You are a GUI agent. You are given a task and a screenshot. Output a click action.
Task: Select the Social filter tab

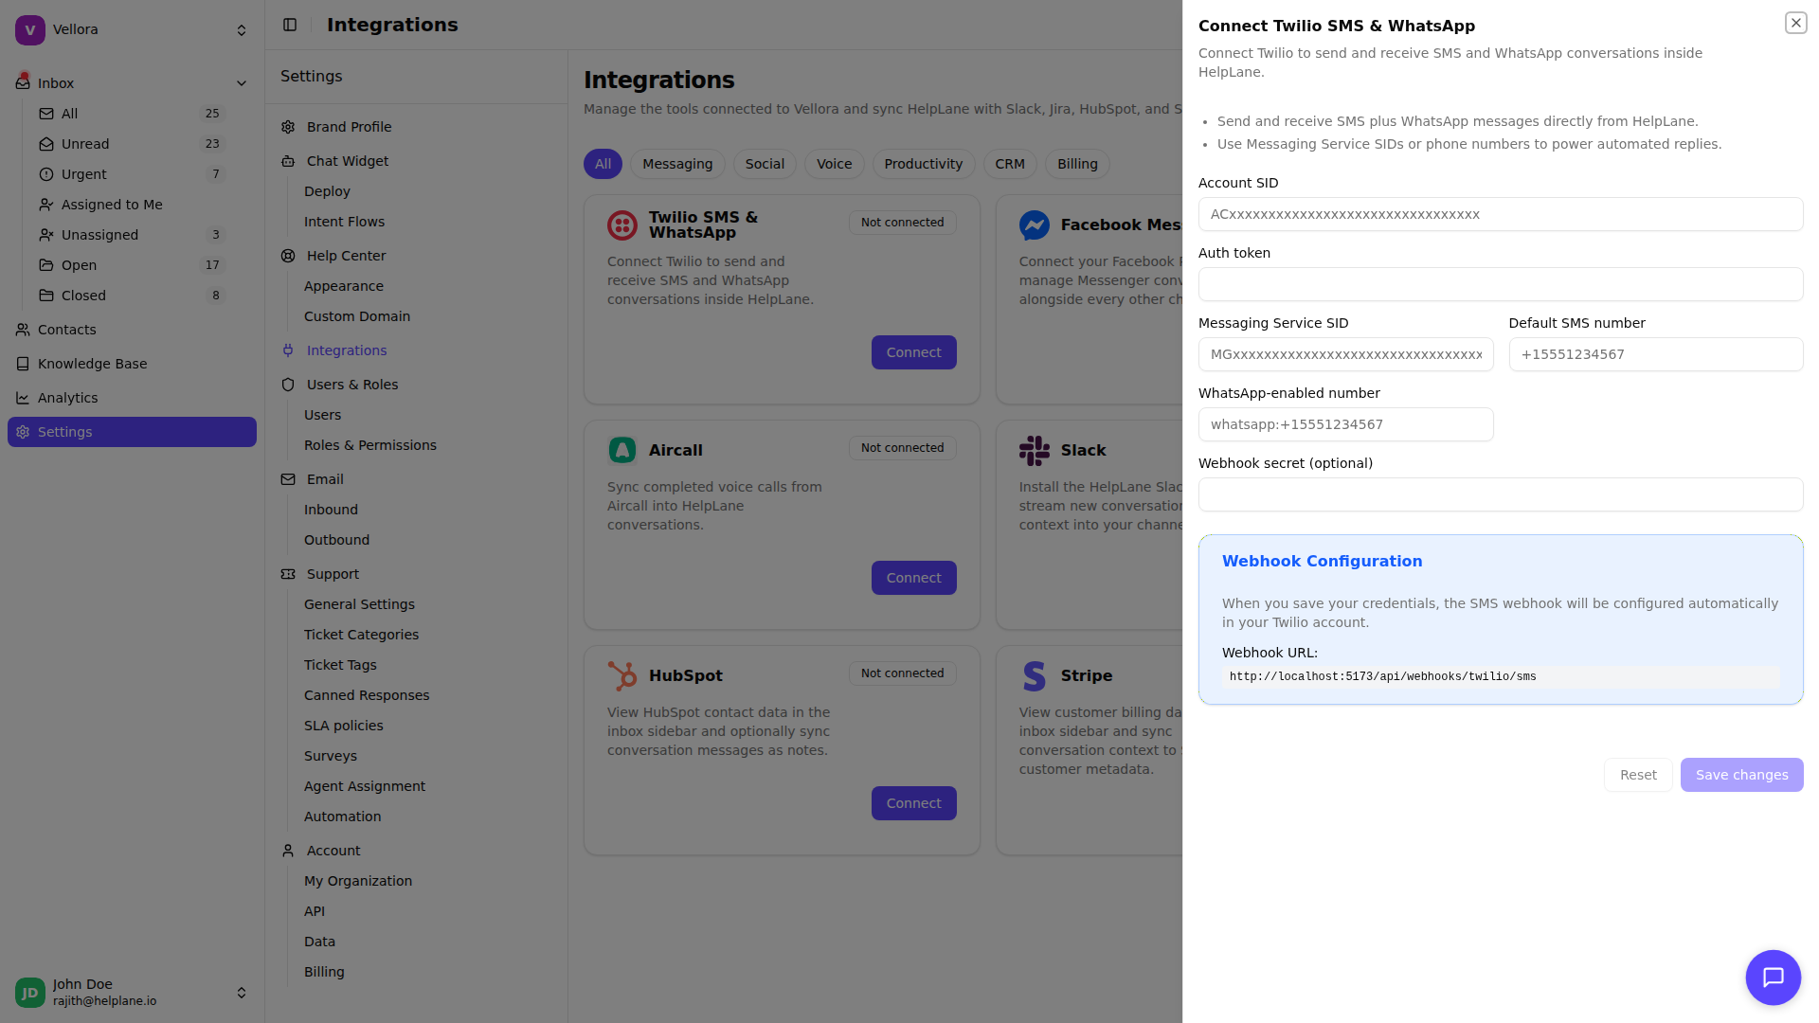tap(765, 164)
